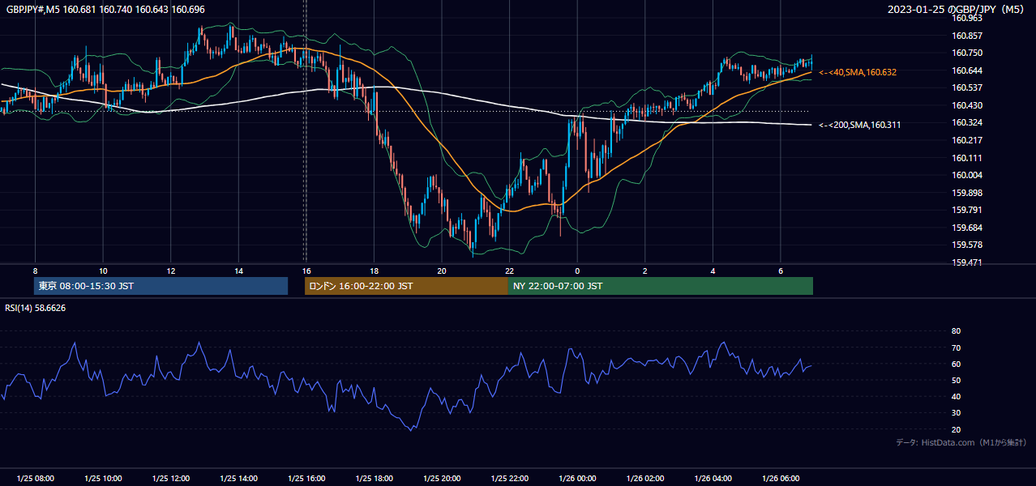The width and height of the screenshot is (1036, 486).
Task: Click the 160.963 price axis label
Action: [966, 18]
